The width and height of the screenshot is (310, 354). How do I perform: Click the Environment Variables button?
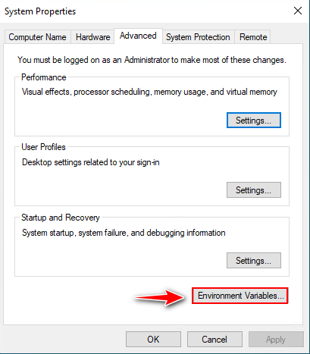pyautogui.click(x=240, y=296)
